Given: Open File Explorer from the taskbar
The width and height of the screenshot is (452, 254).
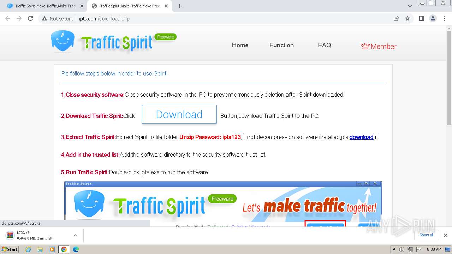Looking at the screenshot, I should (x=40, y=249).
